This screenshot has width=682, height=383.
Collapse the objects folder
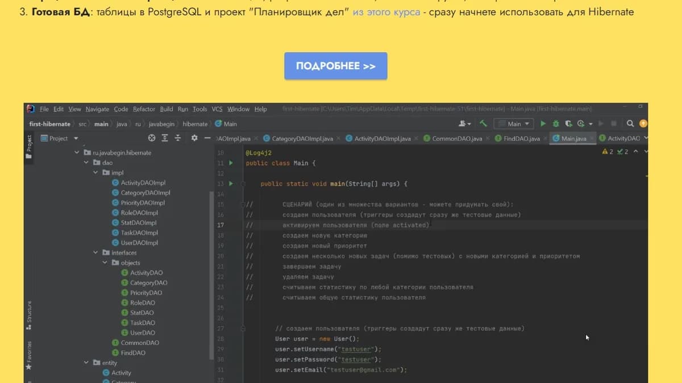[105, 263]
